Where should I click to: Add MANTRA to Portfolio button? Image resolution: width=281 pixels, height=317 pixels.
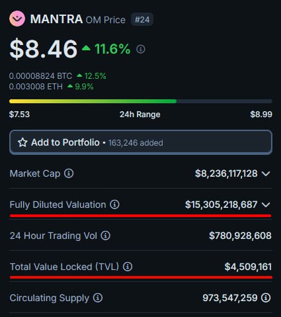[141, 142]
